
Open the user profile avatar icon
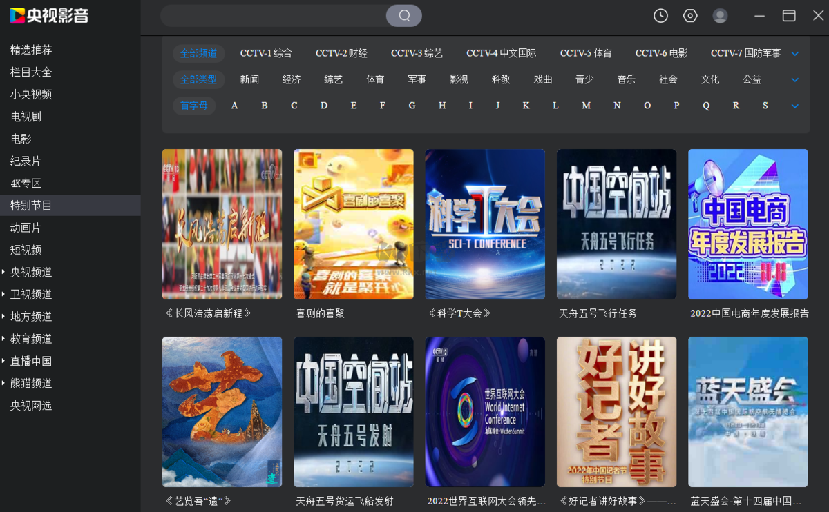pos(720,15)
